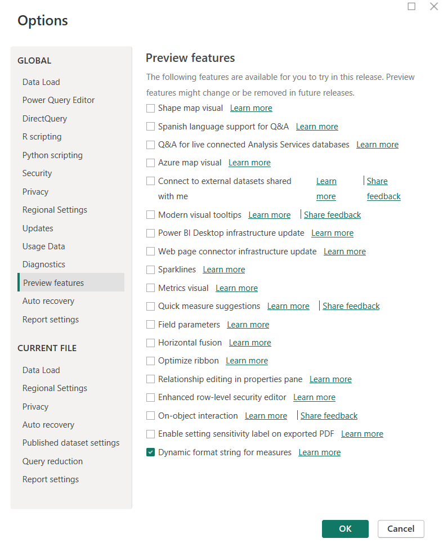Go to Auto recovery under Current File
Image resolution: width=443 pixels, height=543 pixels.
tap(48, 424)
